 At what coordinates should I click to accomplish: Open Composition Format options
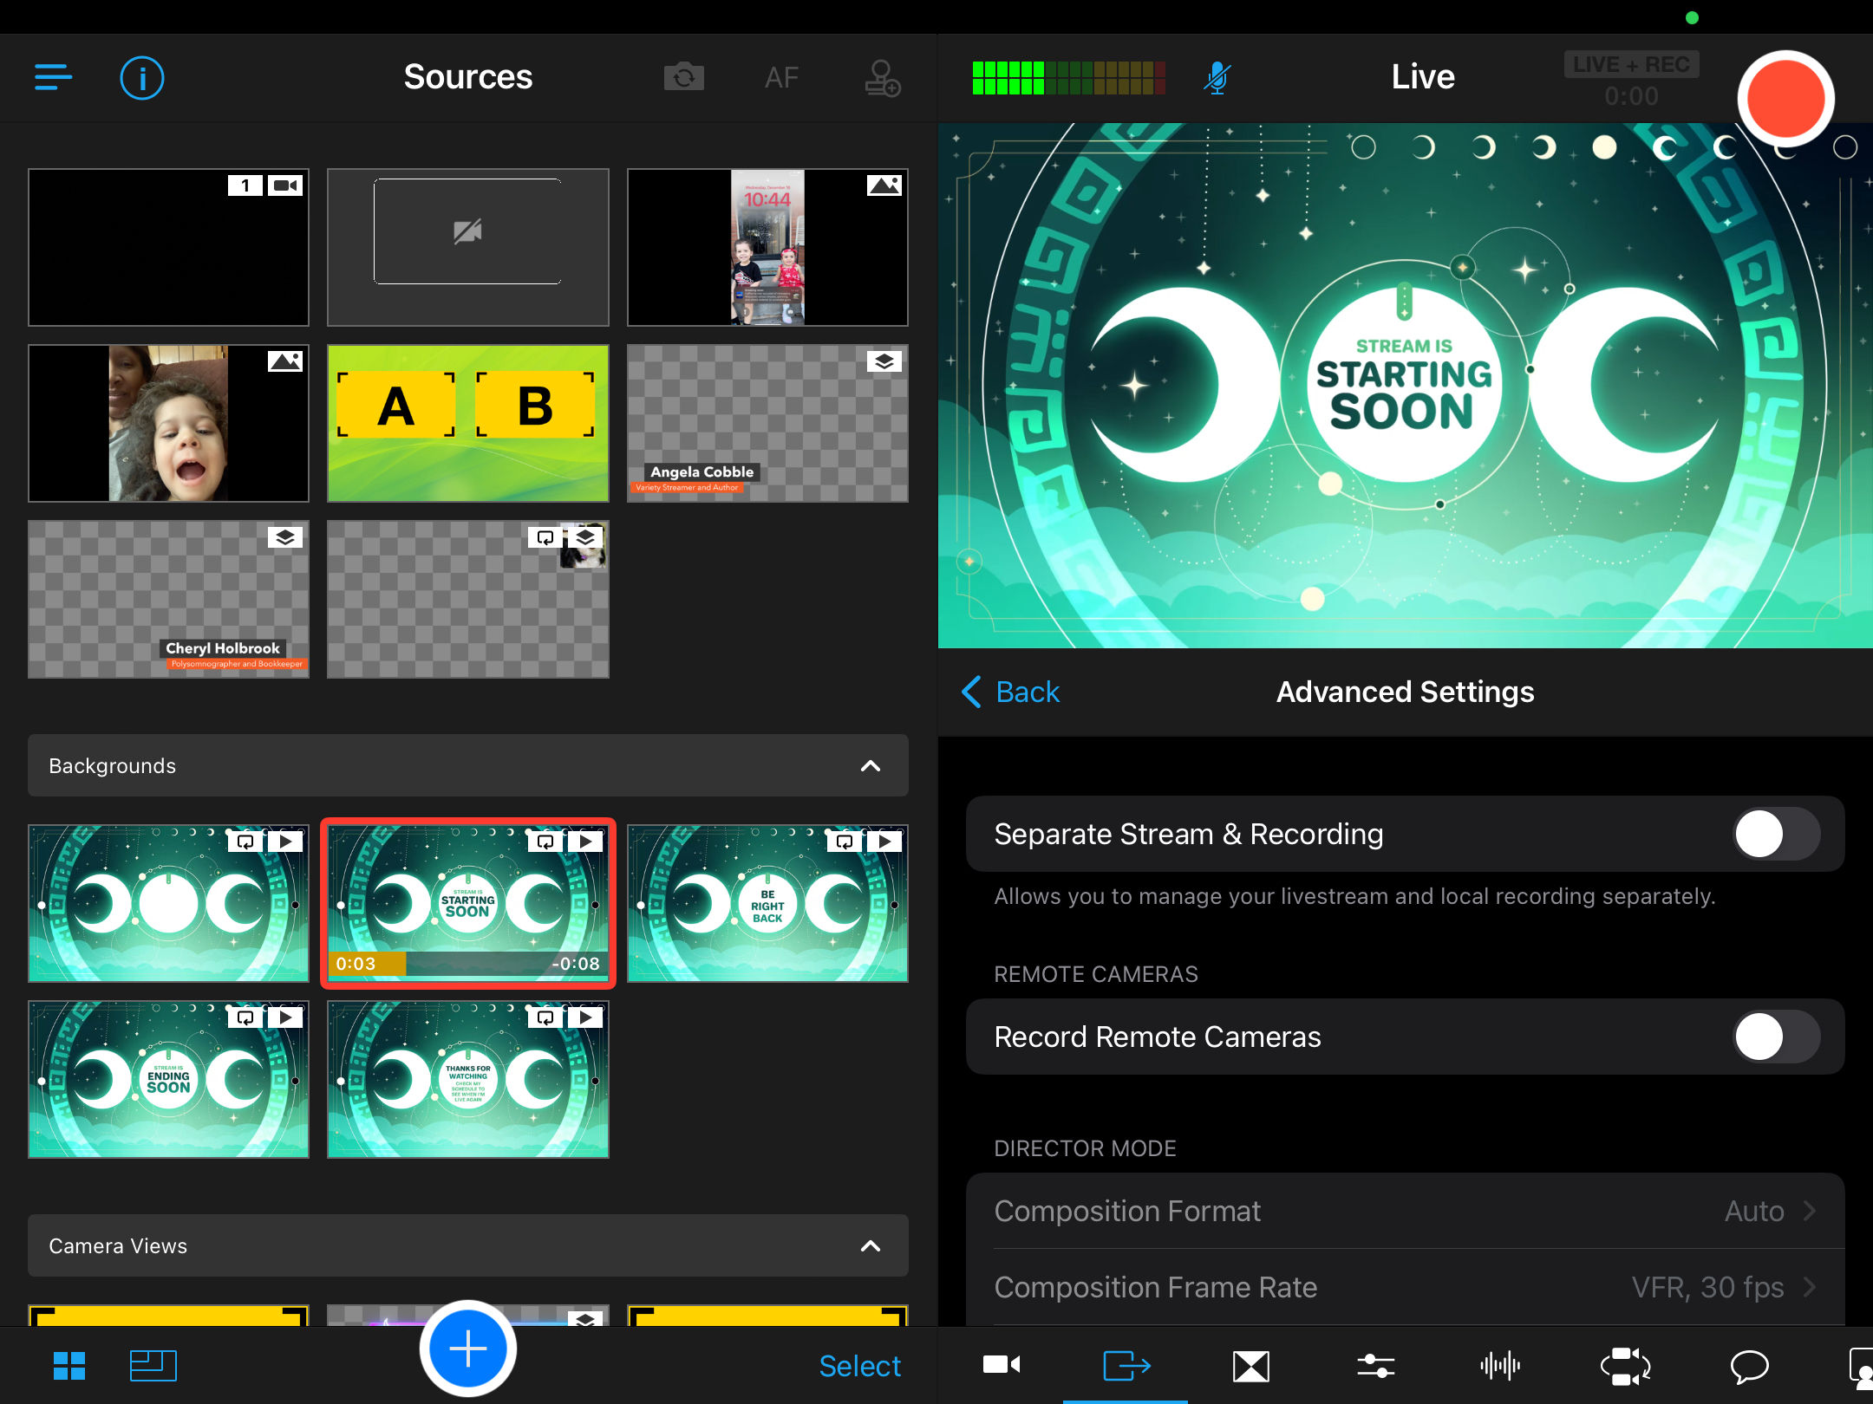[1405, 1211]
